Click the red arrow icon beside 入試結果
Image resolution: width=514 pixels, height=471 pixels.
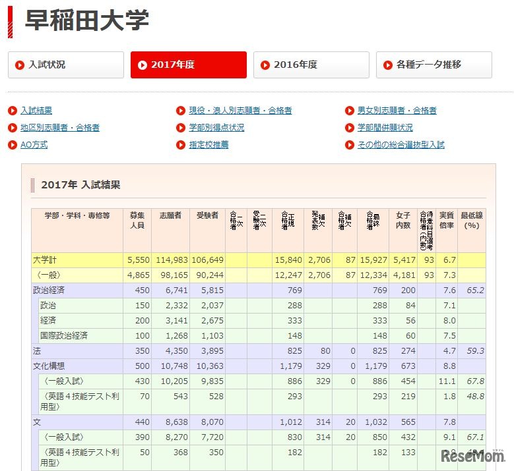(x=13, y=111)
